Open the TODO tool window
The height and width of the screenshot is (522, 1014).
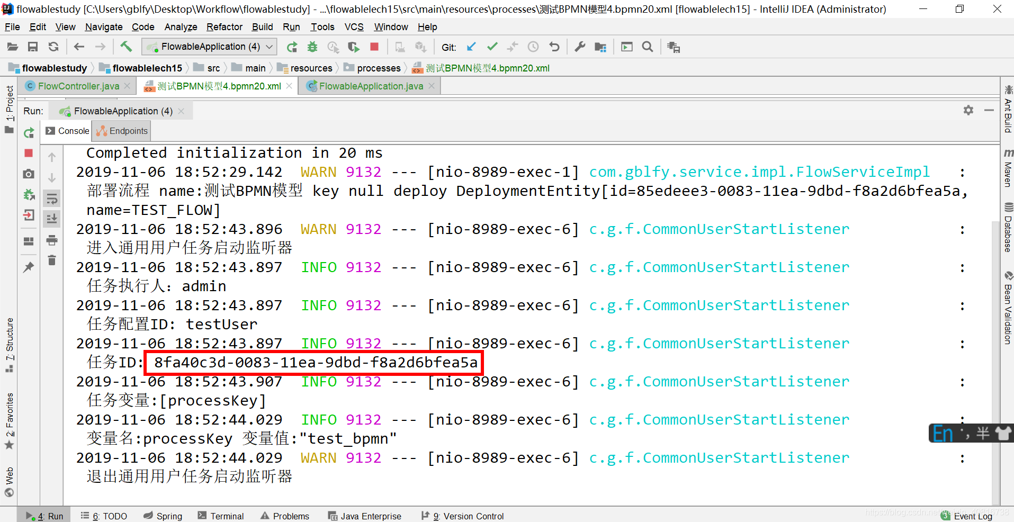point(104,516)
